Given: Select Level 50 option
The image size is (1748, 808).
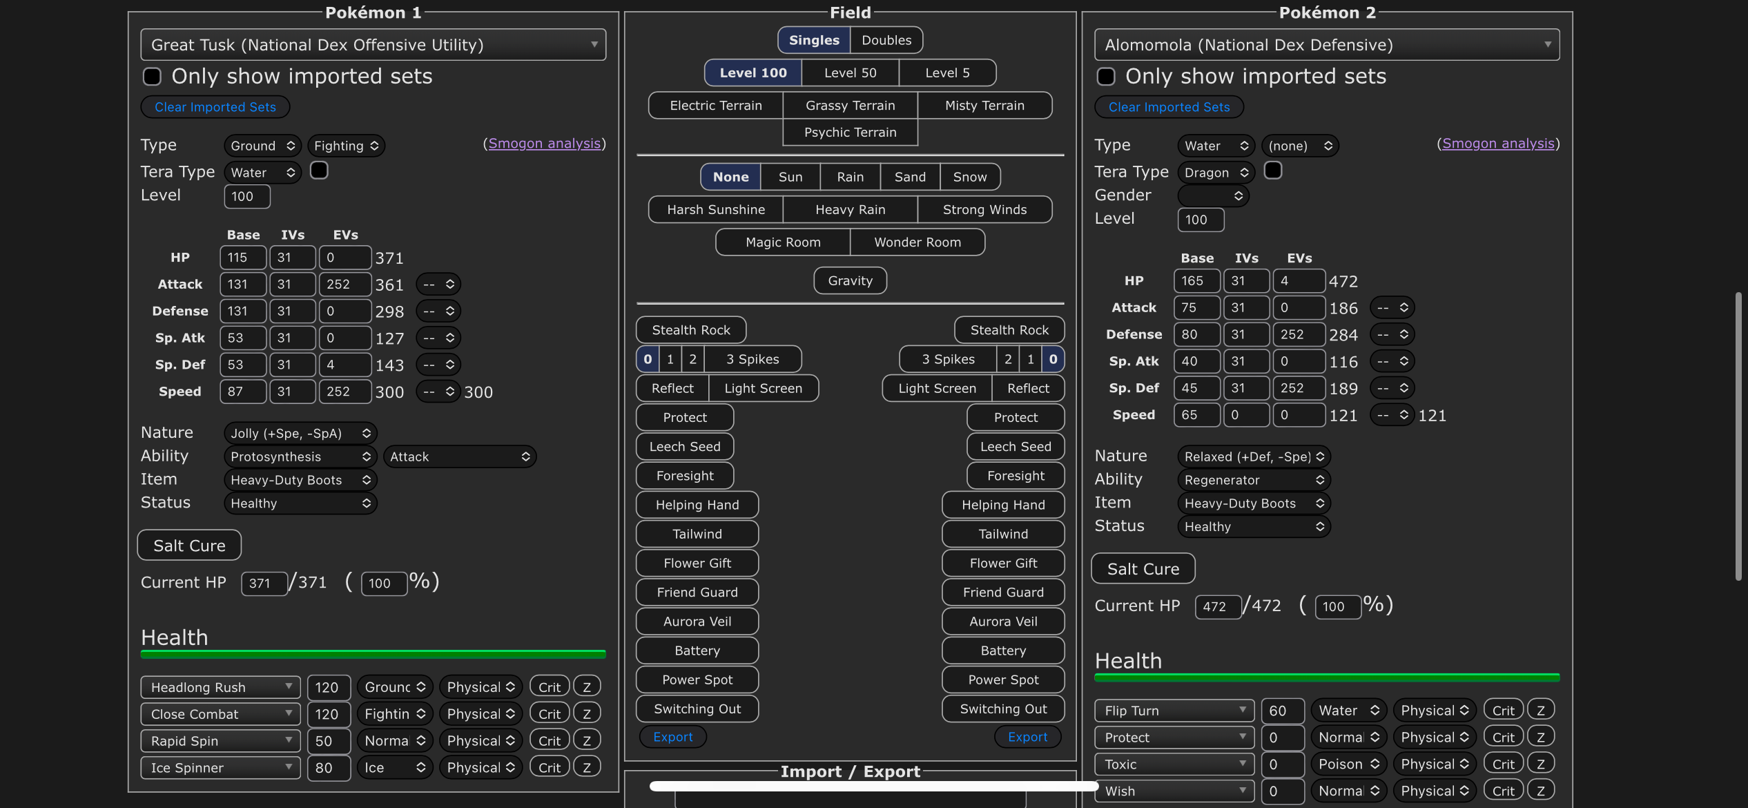Looking at the screenshot, I should coord(851,73).
